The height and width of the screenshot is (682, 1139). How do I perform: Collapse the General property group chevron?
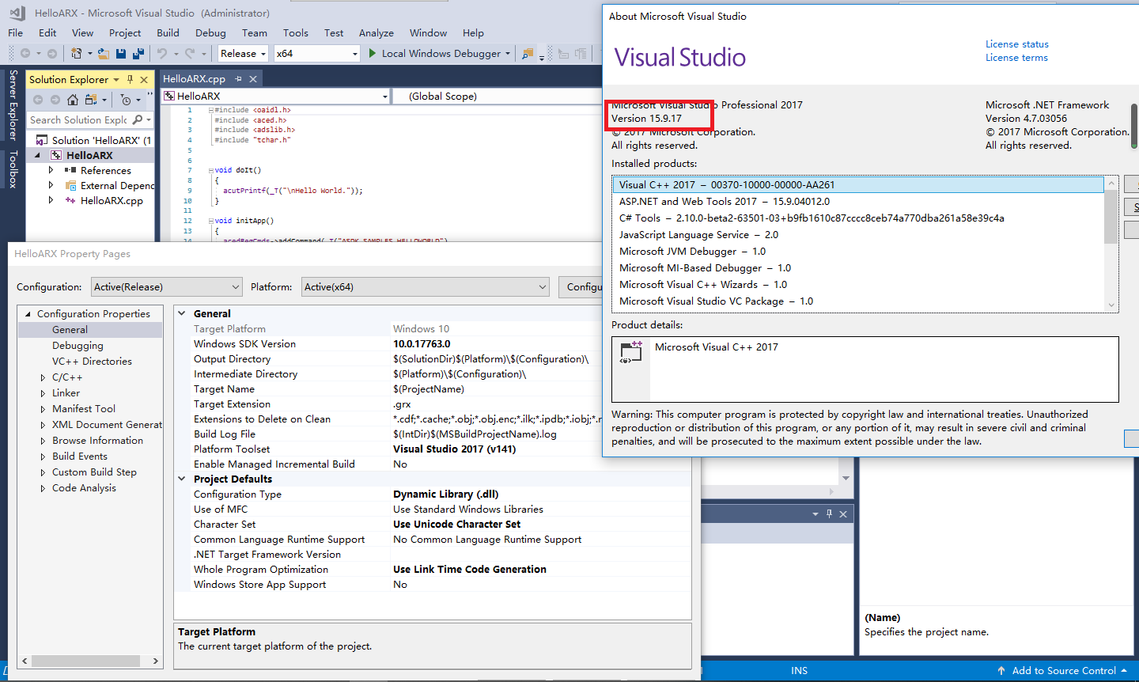(182, 313)
